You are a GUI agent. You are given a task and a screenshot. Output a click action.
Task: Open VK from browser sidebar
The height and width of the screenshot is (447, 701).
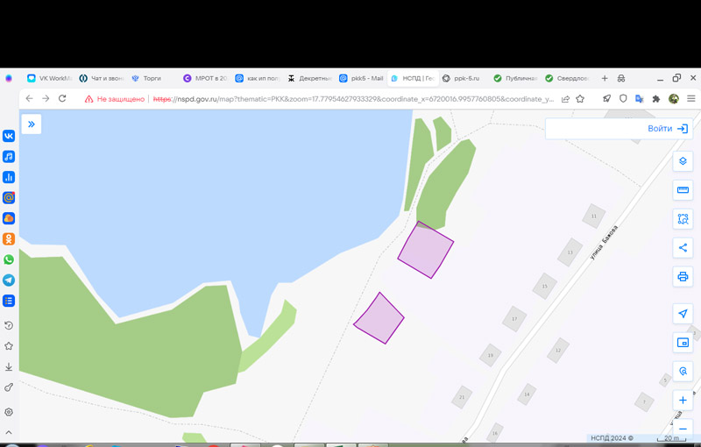9,136
